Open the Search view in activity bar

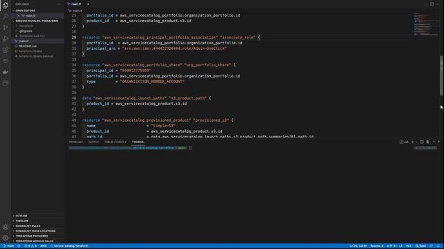6,17
